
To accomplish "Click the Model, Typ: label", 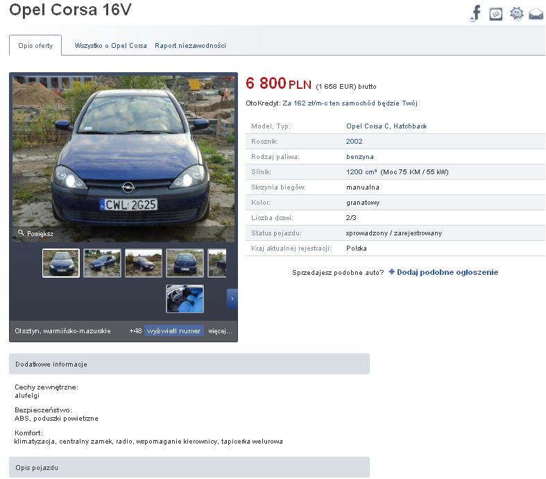I will click(x=271, y=126).
